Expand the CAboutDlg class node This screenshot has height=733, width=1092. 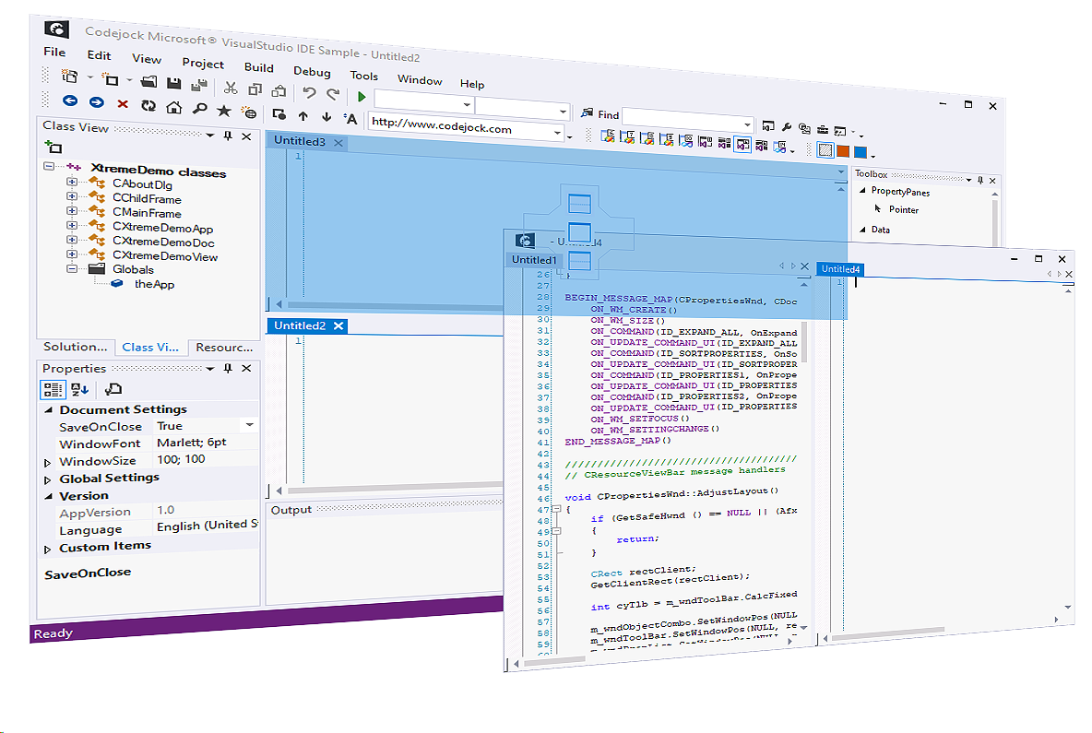coord(72,182)
